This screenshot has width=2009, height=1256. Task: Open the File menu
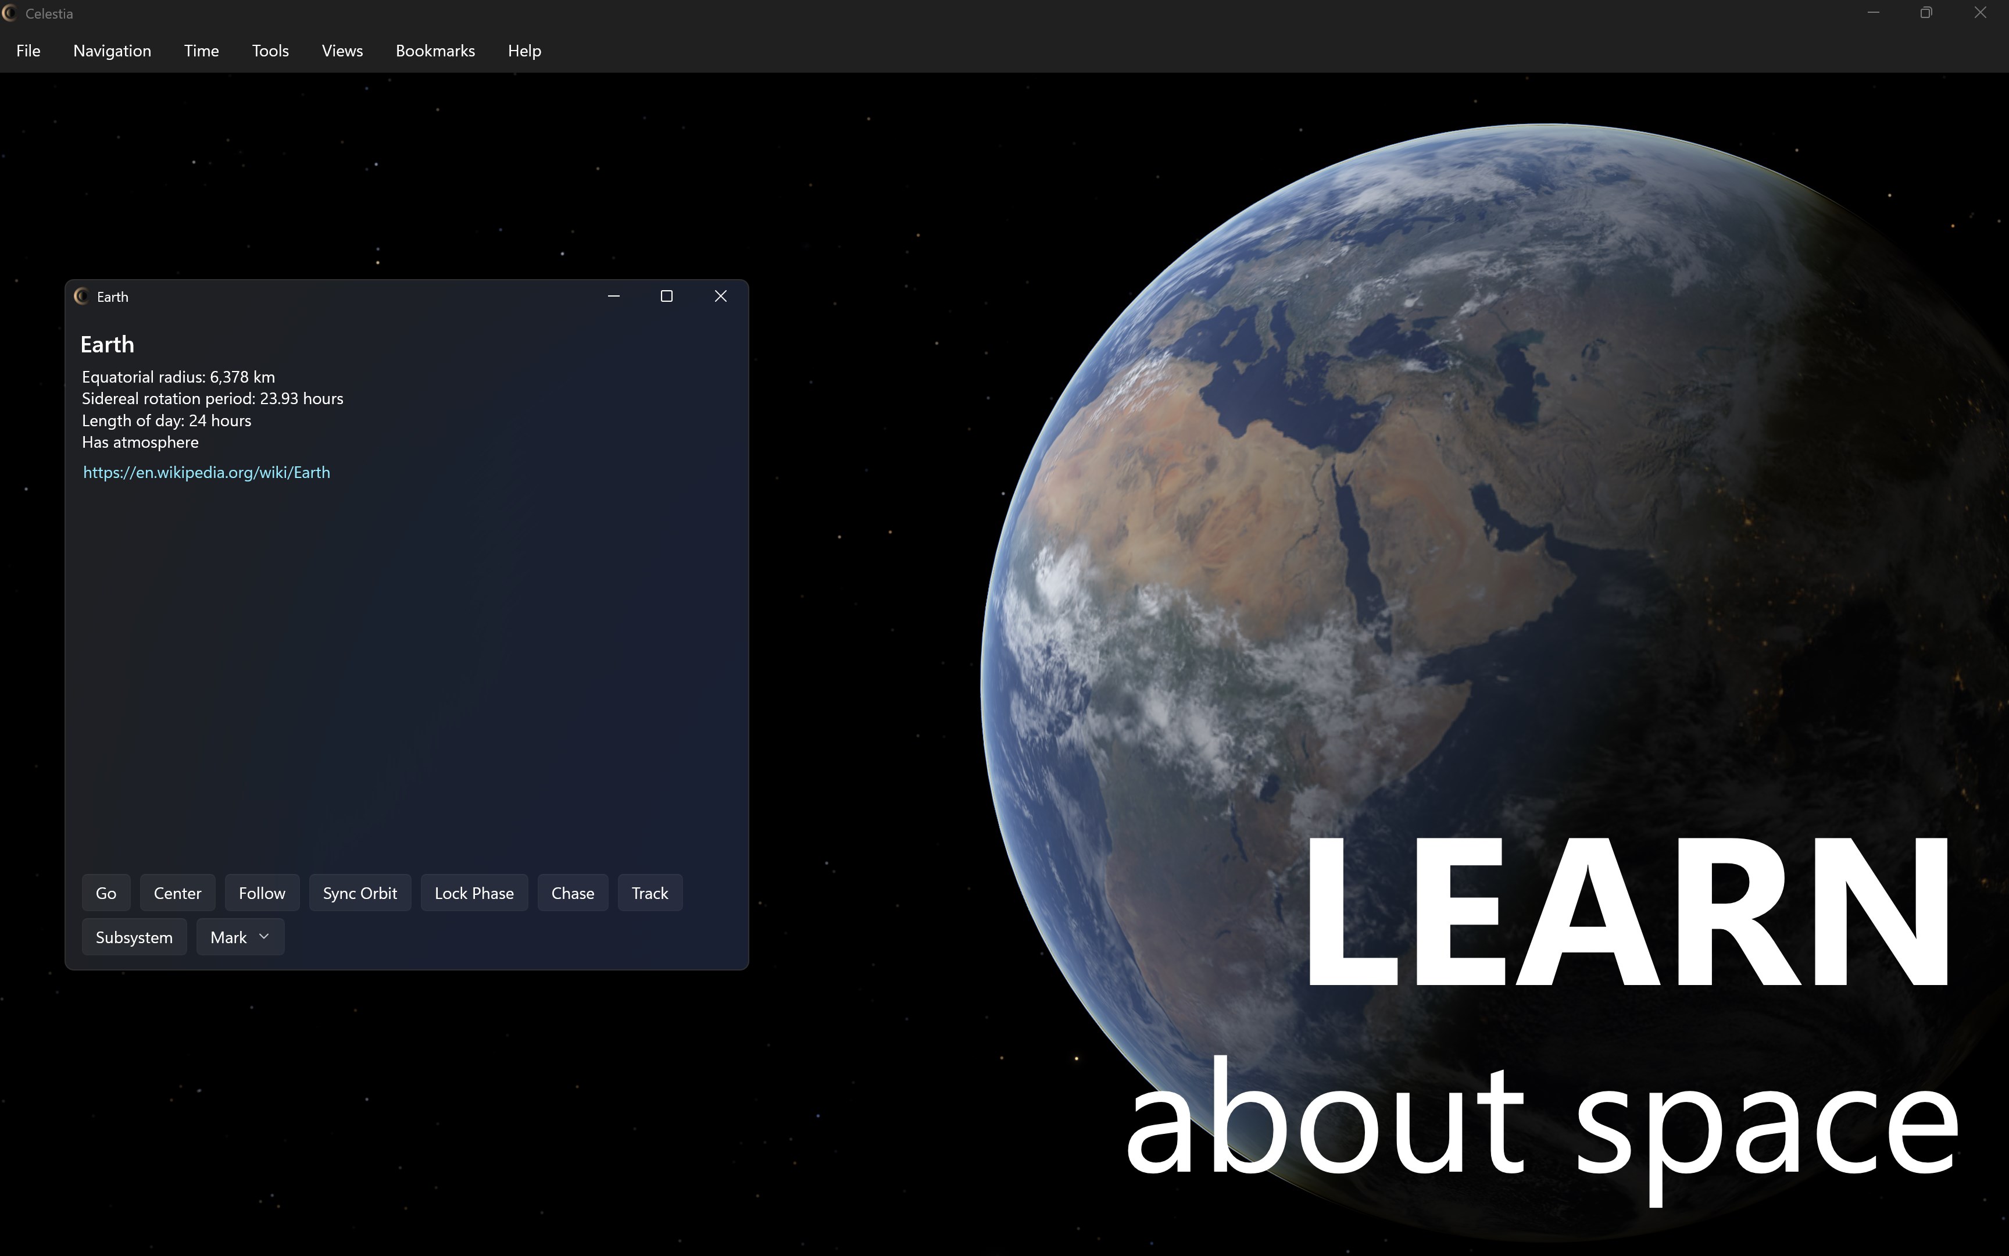tap(27, 51)
